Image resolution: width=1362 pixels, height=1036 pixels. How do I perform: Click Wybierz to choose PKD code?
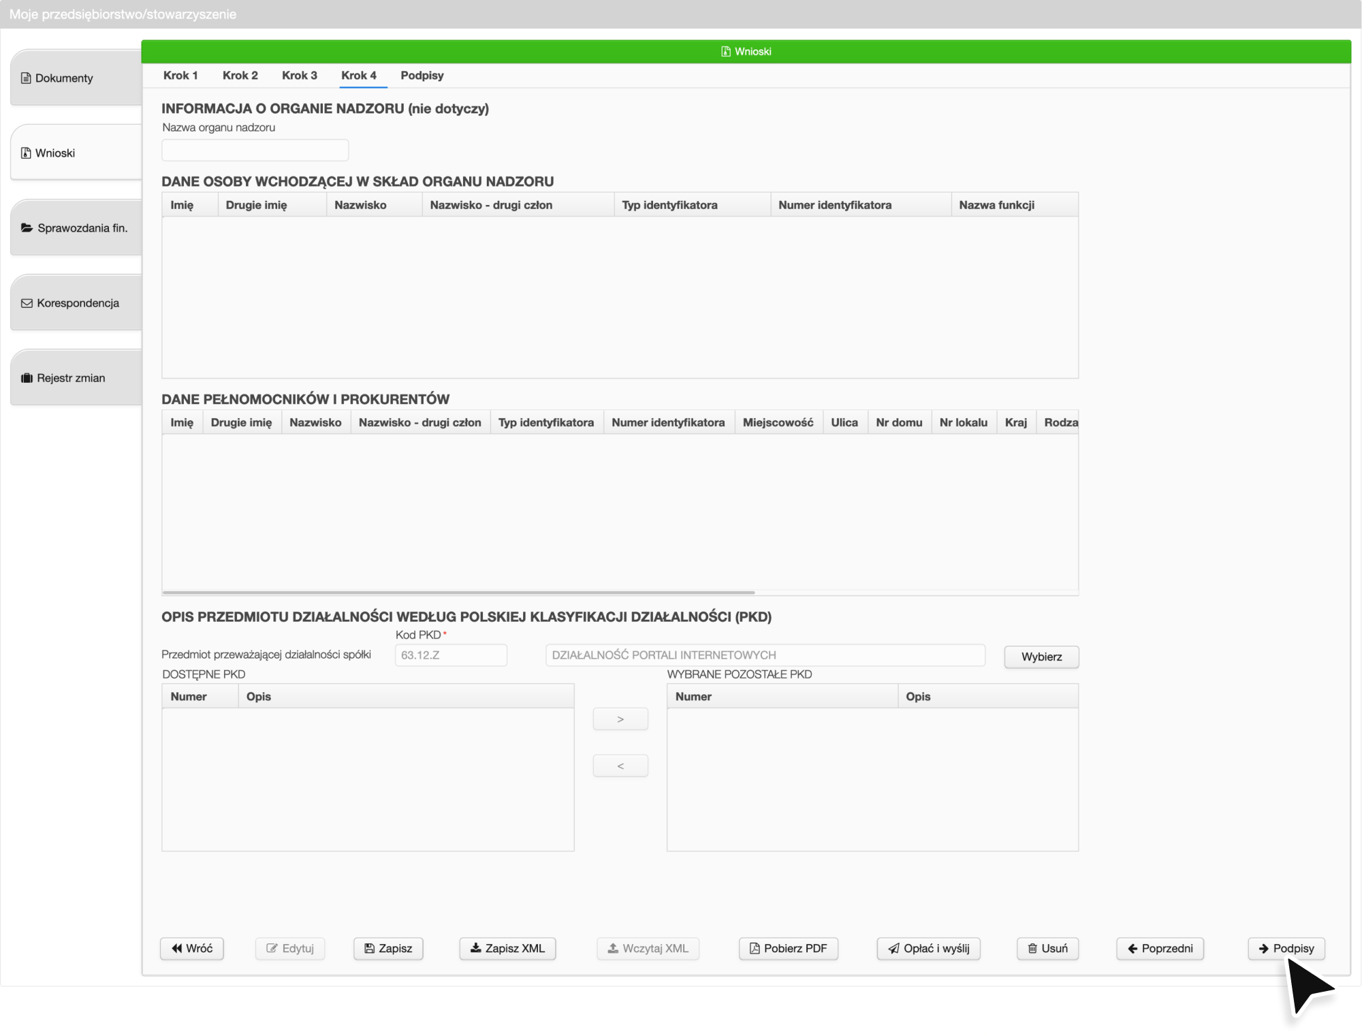[x=1041, y=657]
